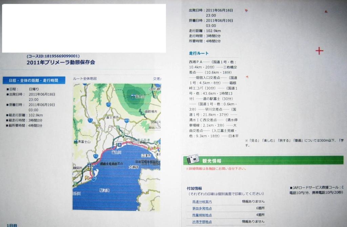The height and width of the screenshot is (227, 347).
Task: Click the blue rest-area icon above the 富士川 label
Action: 119,145
